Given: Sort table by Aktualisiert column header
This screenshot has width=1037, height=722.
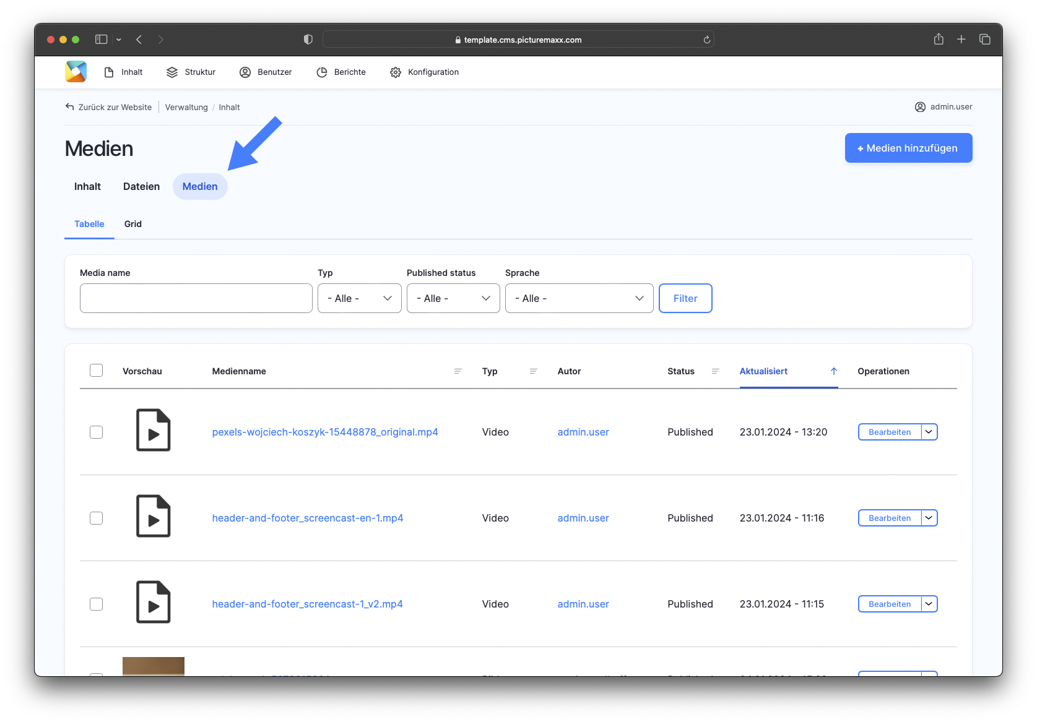Looking at the screenshot, I should 763,371.
